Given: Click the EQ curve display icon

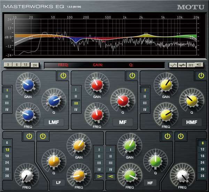Looking at the screenshot, I should click(173, 65).
